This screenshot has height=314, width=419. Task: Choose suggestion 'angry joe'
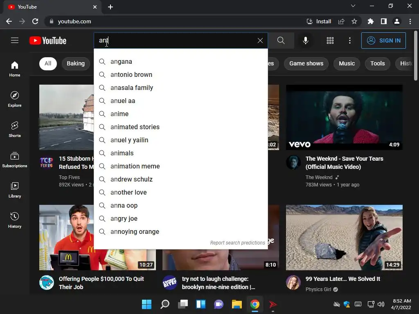(181, 219)
